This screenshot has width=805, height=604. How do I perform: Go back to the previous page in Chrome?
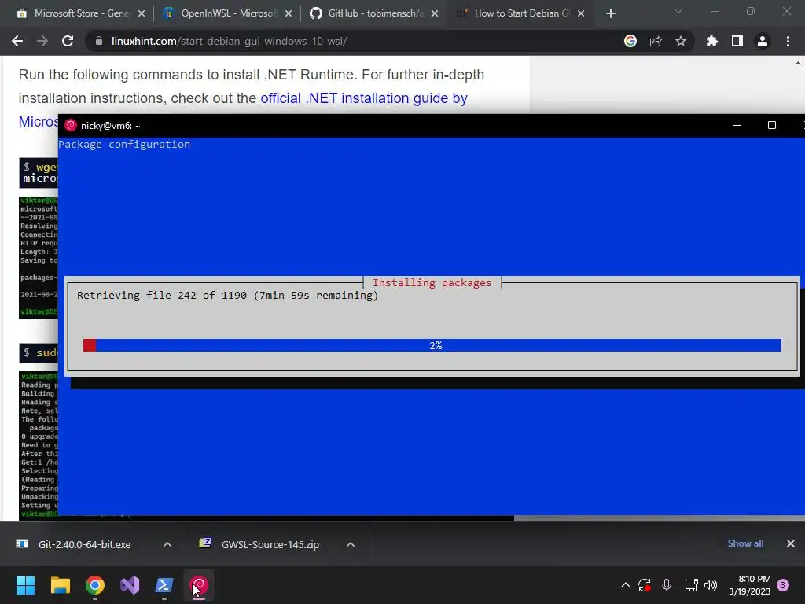[17, 41]
